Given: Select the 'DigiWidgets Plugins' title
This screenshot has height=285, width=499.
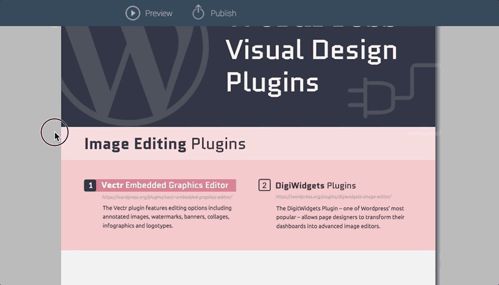Looking at the screenshot, I should pyautogui.click(x=316, y=185).
